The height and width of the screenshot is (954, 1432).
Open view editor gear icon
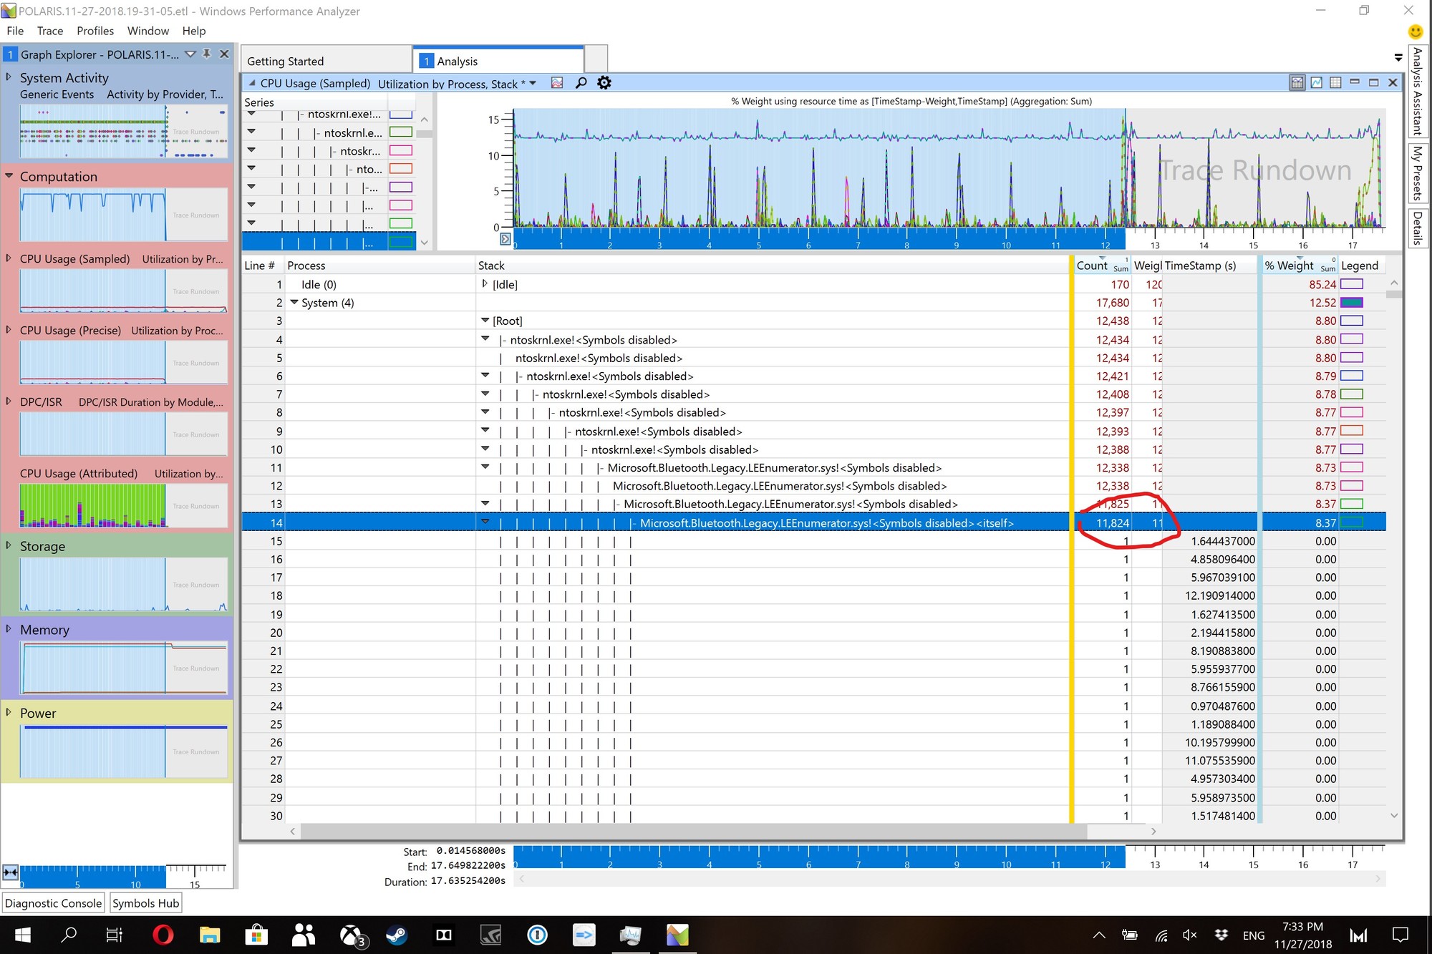[604, 83]
